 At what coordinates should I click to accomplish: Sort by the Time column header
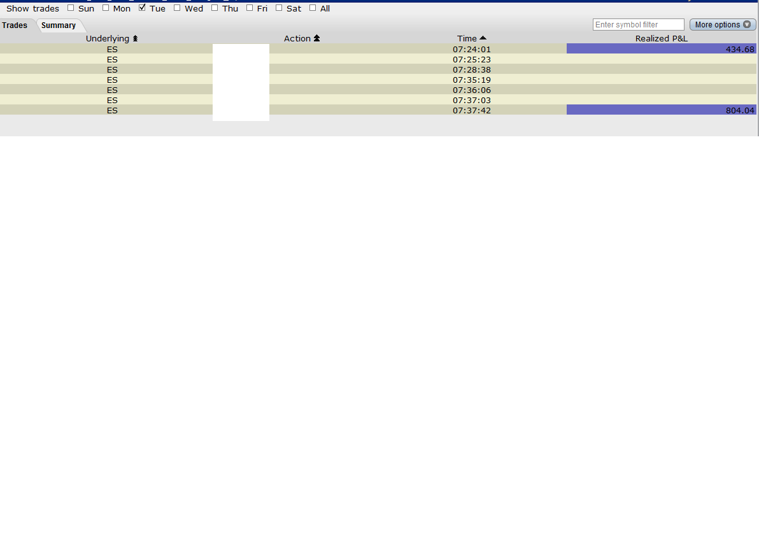coord(467,38)
